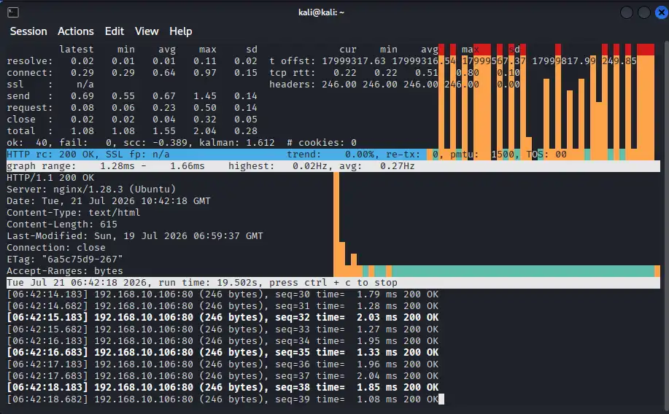Click the 'run time: 19.502s' status line
The image size is (669, 414).
(x=333, y=283)
